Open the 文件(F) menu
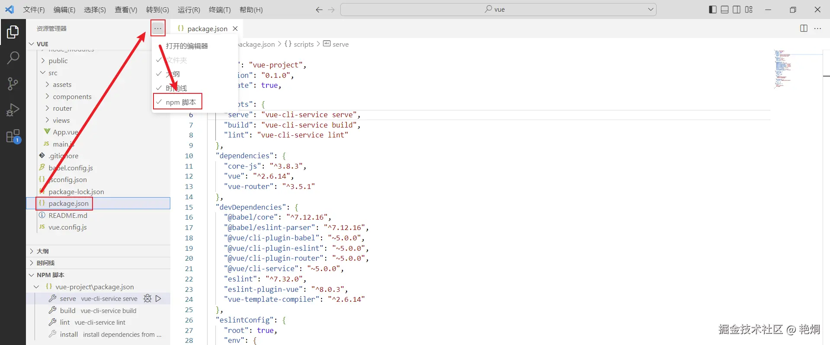The image size is (830, 345). click(34, 10)
